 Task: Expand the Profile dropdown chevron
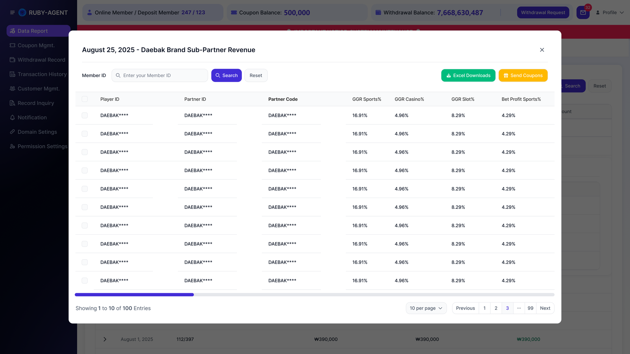(x=622, y=13)
